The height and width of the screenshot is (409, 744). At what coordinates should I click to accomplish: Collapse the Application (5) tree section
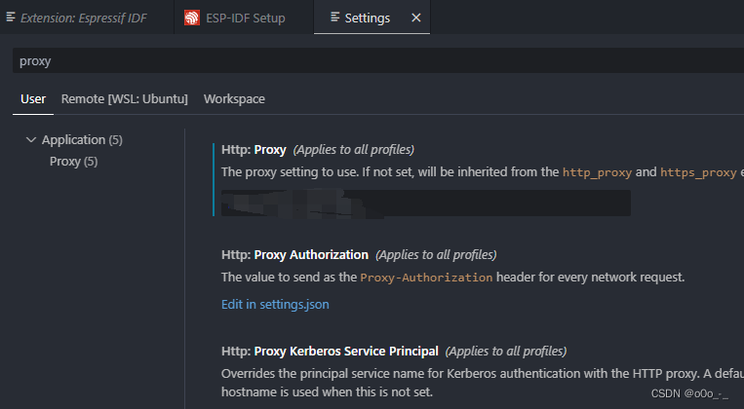[31, 140]
